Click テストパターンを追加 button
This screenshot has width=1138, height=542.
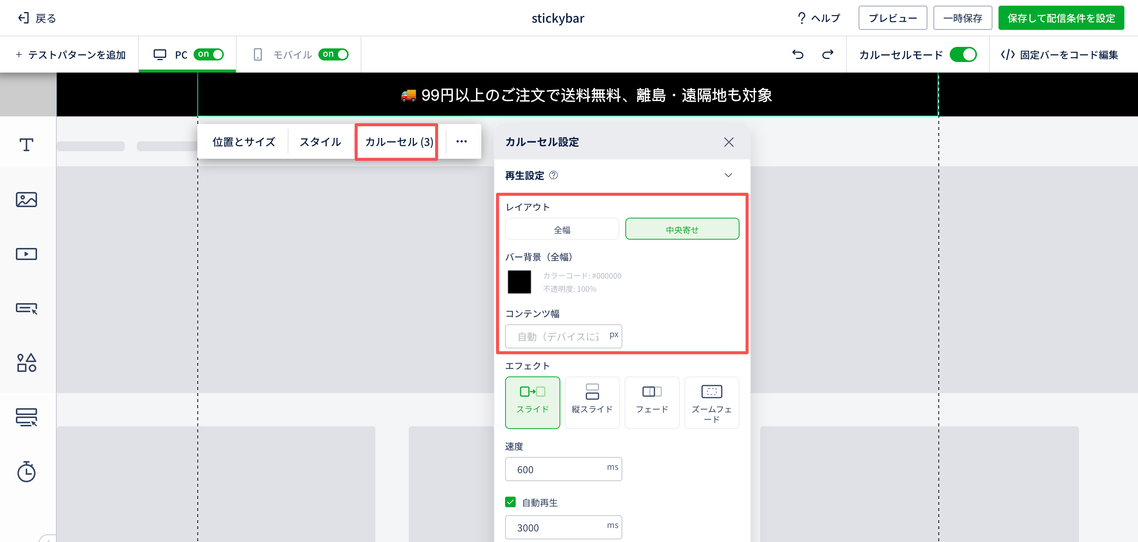click(71, 54)
